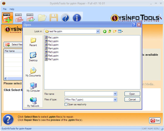Image resolution: width=164 pixels, height=131 pixels.
Task: Go up one folder level
Action: coord(110,31)
